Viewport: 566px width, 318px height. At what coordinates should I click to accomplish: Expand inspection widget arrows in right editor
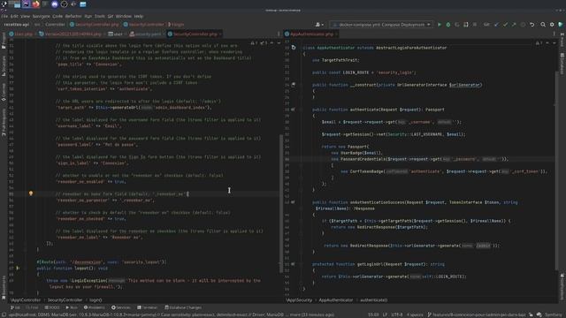click(550, 43)
